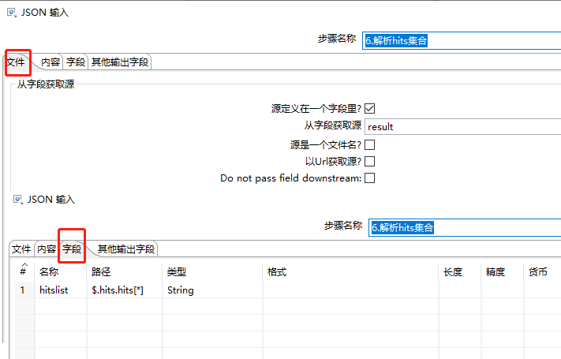This screenshot has height=359, width=561.
Task: Click the 精度 column header
Action: [x=503, y=272]
